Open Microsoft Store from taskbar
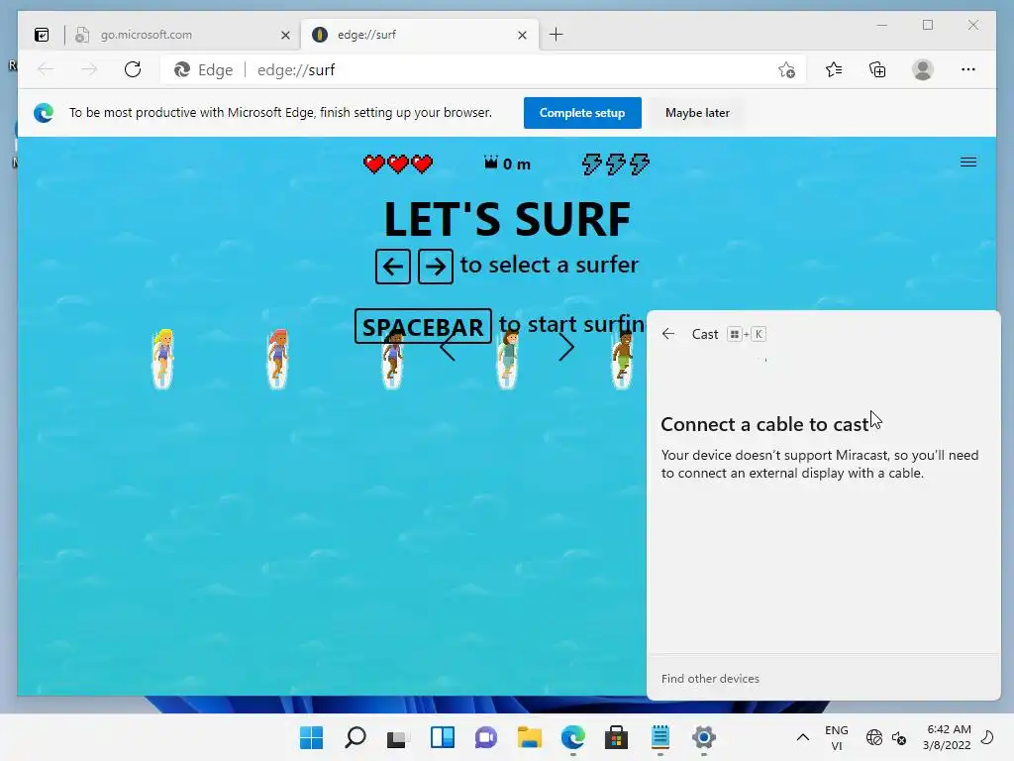The height and width of the screenshot is (761, 1014). point(616,737)
